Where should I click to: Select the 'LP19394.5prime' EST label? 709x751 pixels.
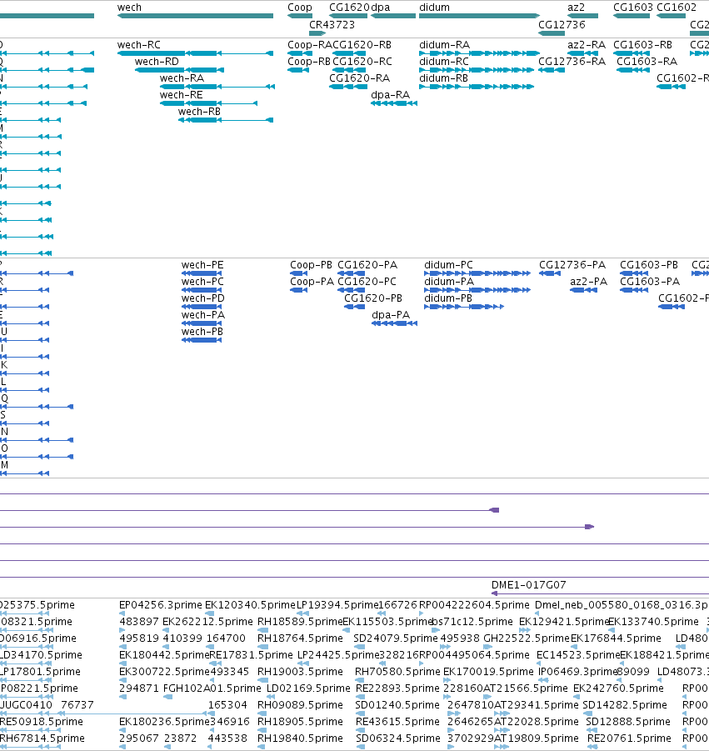(x=338, y=605)
